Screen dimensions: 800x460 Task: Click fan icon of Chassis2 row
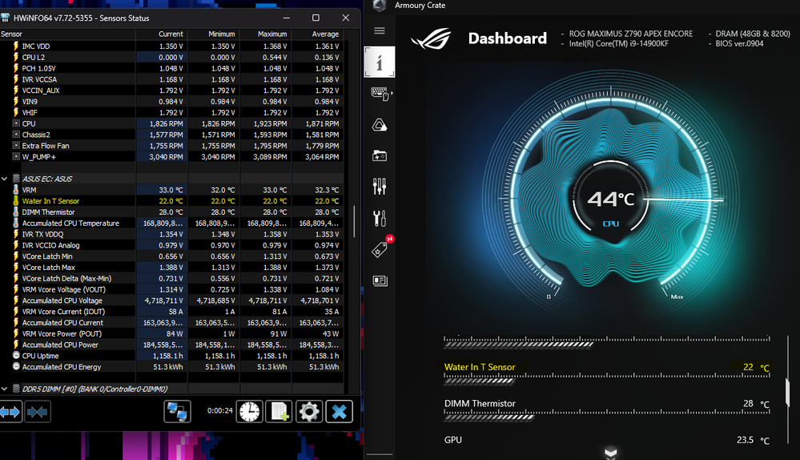point(16,135)
